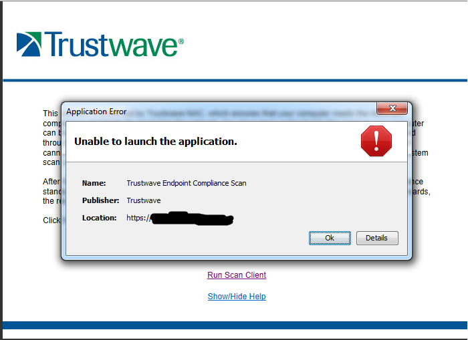Screen dimensions: 468x340
Task: Click the Trustwave logo
Action: [x=100, y=45]
